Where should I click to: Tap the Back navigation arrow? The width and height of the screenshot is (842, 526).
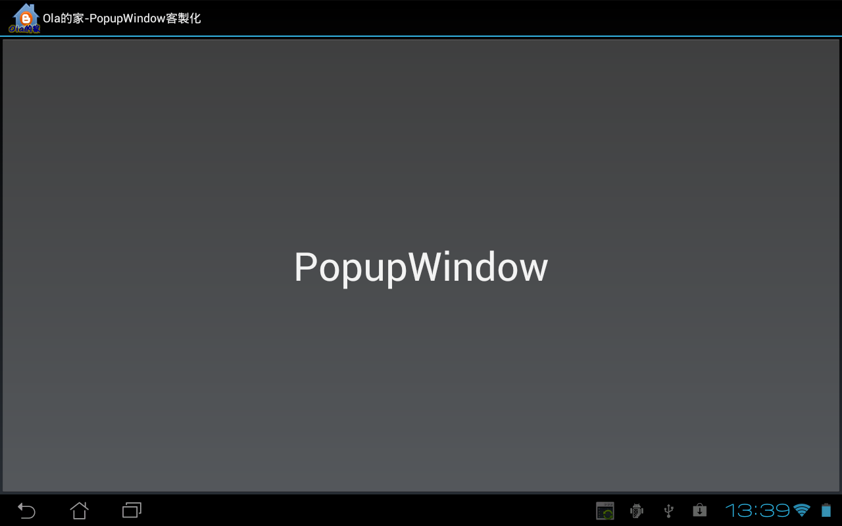pos(26,510)
